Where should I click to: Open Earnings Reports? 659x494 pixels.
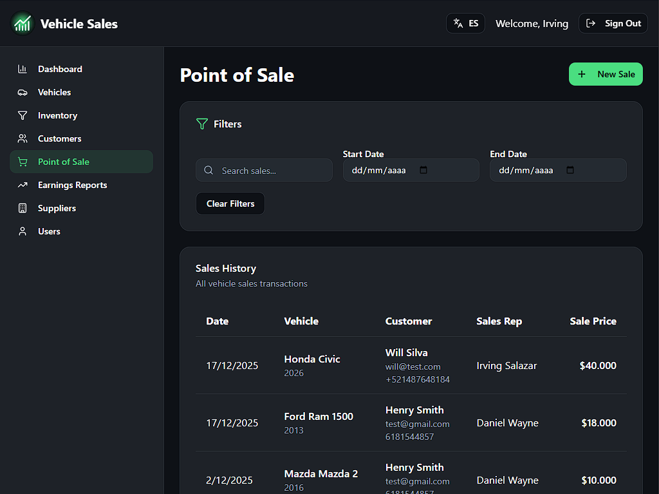[x=82, y=185]
